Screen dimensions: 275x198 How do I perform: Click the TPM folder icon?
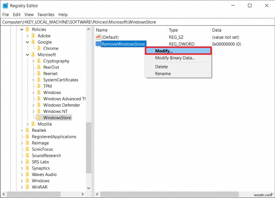click(39, 86)
